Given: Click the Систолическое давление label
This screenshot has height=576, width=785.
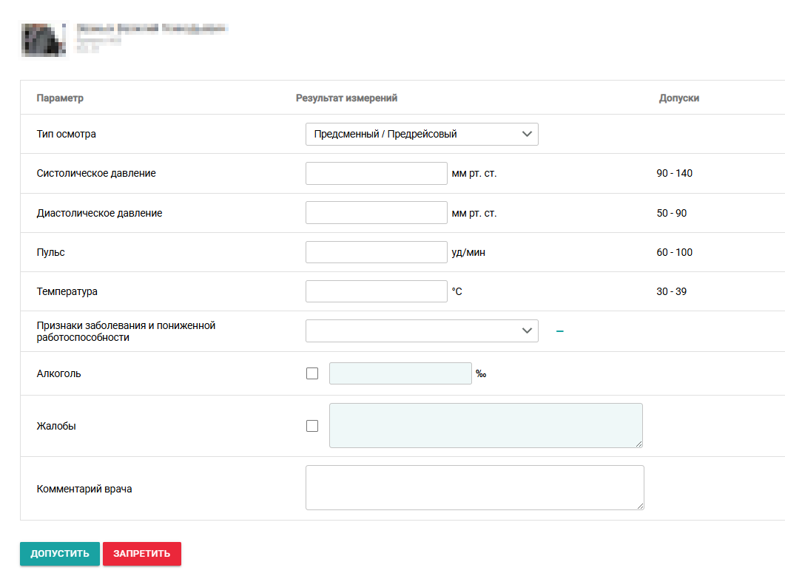Looking at the screenshot, I should pos(96,173).
